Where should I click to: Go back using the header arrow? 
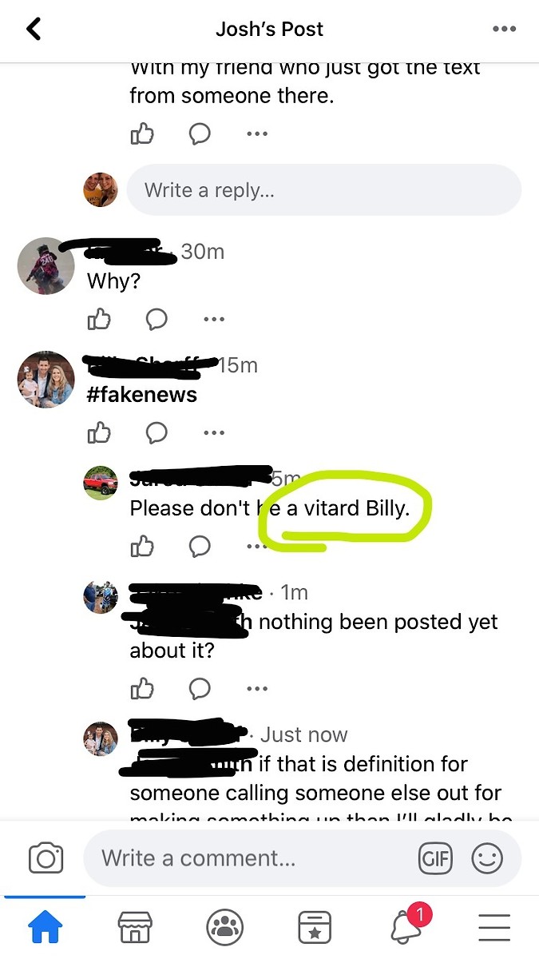pyautogui.click(x=34, y=30)
